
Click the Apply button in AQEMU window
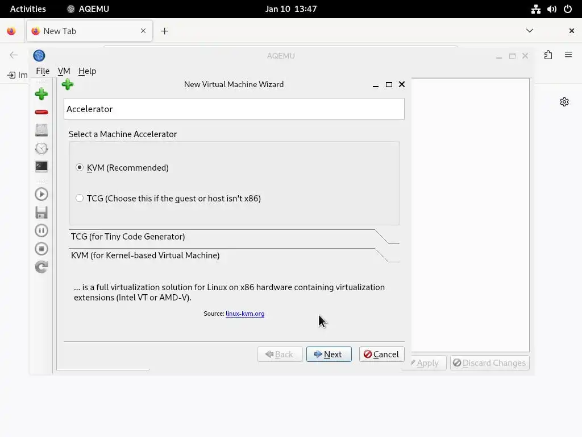coord(425,362)
